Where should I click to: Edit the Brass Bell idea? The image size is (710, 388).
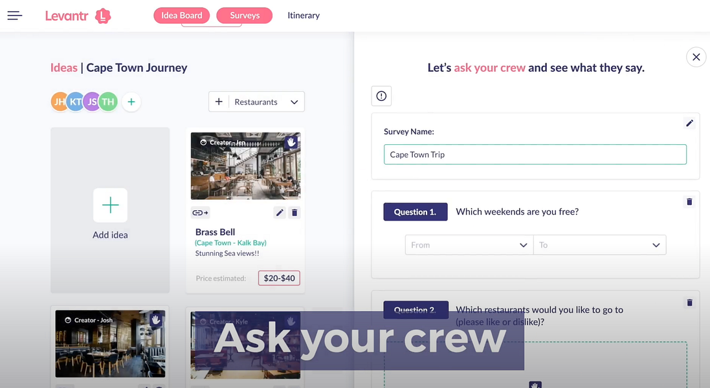(x=280, y=213)
